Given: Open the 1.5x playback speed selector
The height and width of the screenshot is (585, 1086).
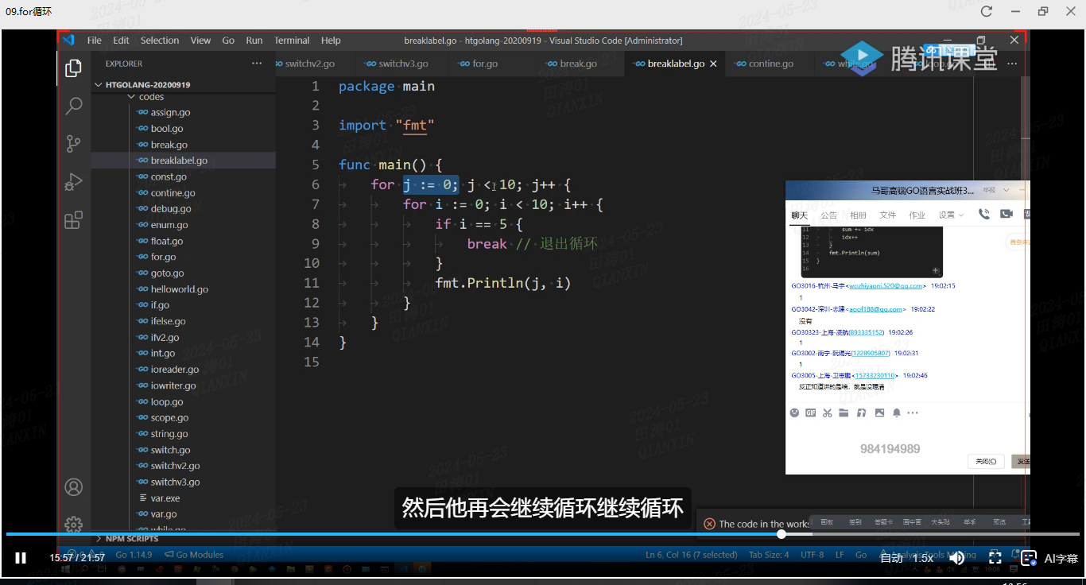Looking at the screenshot, I should coord(922,558).
